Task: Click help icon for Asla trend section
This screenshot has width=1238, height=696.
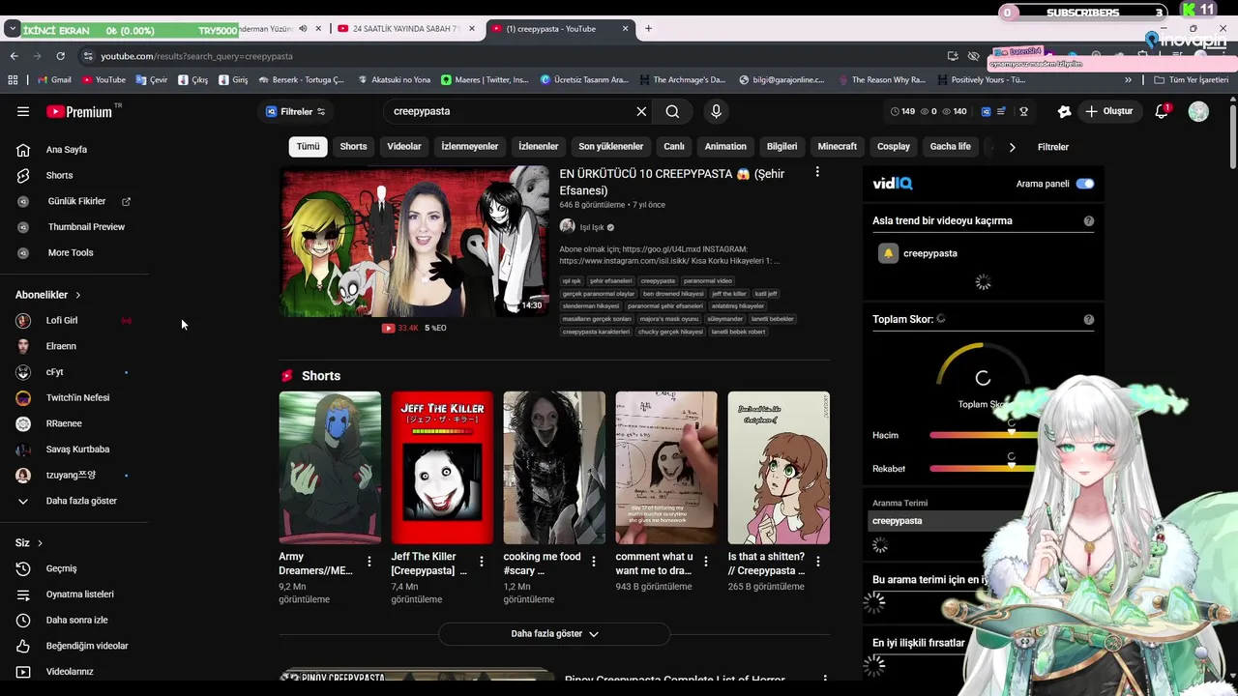Action: click(1088, 221)
